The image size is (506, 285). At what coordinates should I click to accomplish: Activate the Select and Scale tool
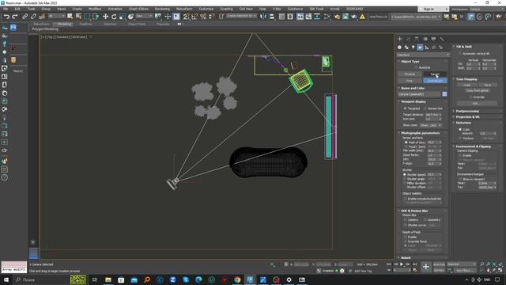click(123, 17)
